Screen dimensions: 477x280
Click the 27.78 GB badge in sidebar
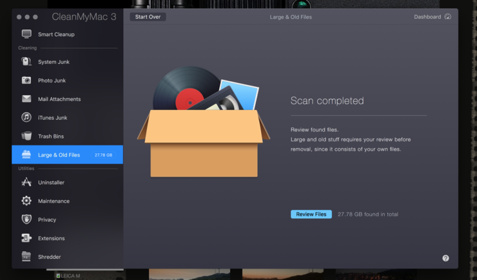[x=103, y=155]
